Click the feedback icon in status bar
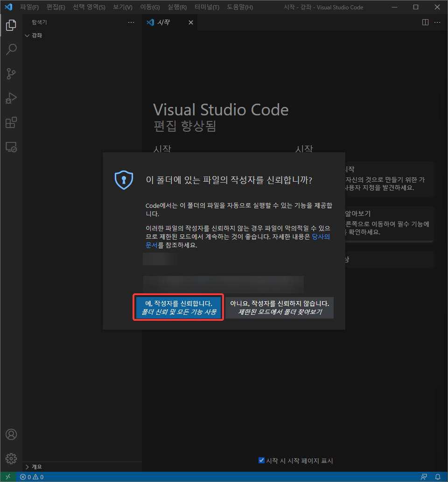The width and height of the screenshot is (448, 482). point(424,477)
